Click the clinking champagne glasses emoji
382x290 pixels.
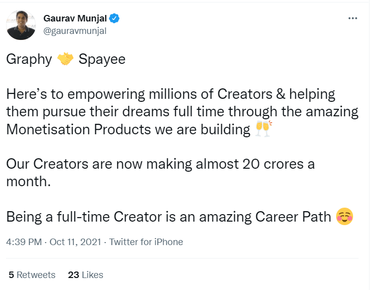pos(263,129)
